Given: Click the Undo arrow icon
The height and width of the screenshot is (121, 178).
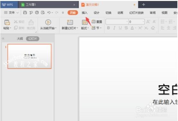Looking at the screenshot, I should [x=49, y=13].
